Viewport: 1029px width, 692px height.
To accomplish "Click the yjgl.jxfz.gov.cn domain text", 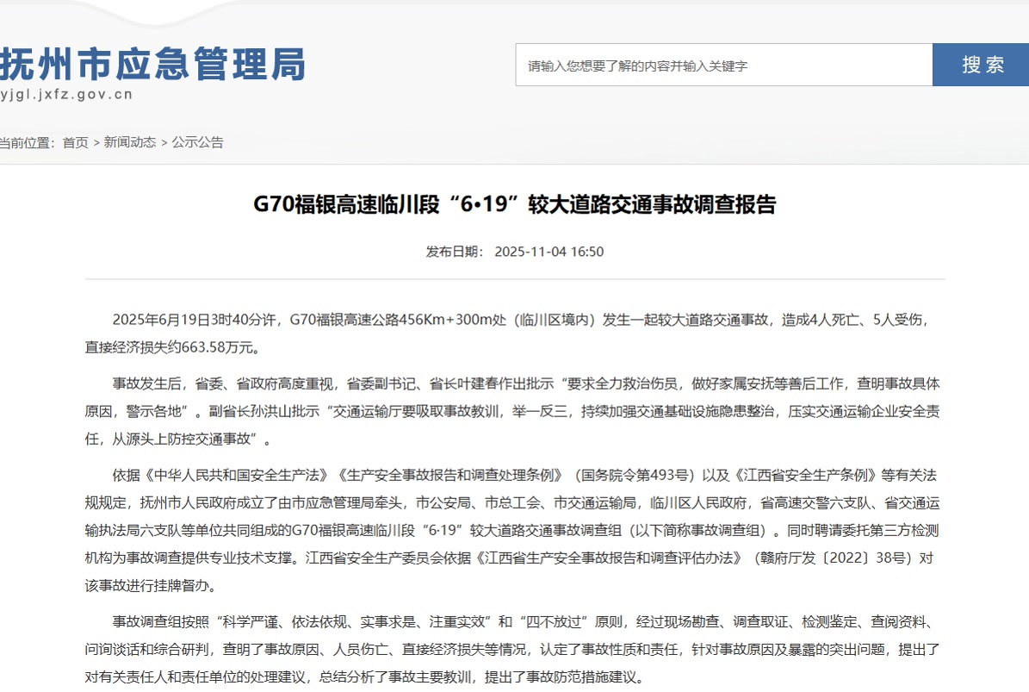I will tap(66, 95).
